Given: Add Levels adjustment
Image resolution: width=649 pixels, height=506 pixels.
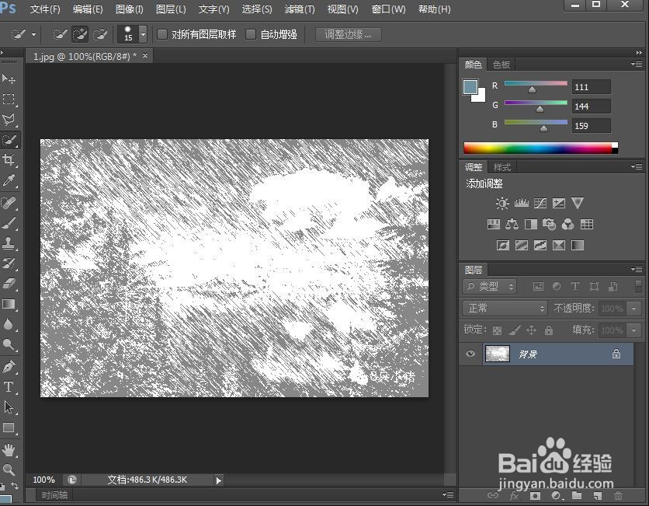Looking at the screenshot, I should tap(521, 203).
